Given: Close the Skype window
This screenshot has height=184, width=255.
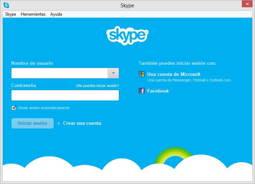Looking at the screenshot, I should pos(246,4).
